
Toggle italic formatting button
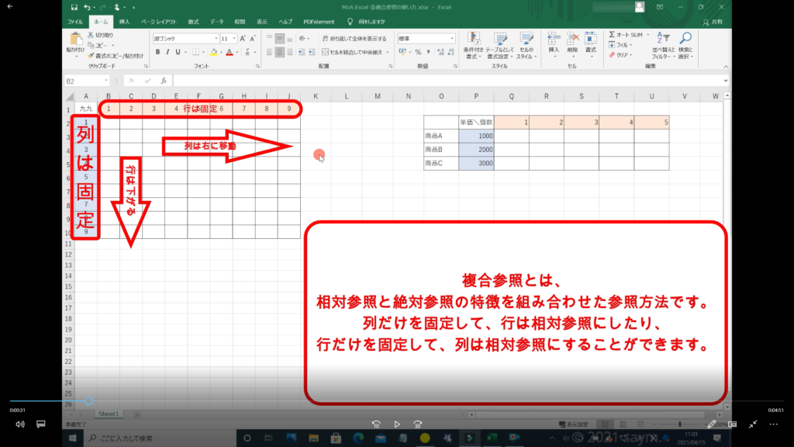[x=167, y=52]
